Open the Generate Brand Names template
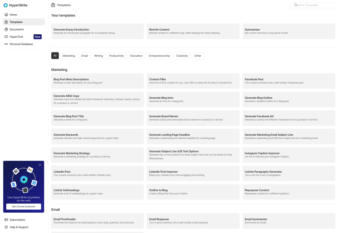 pos(193,118)
